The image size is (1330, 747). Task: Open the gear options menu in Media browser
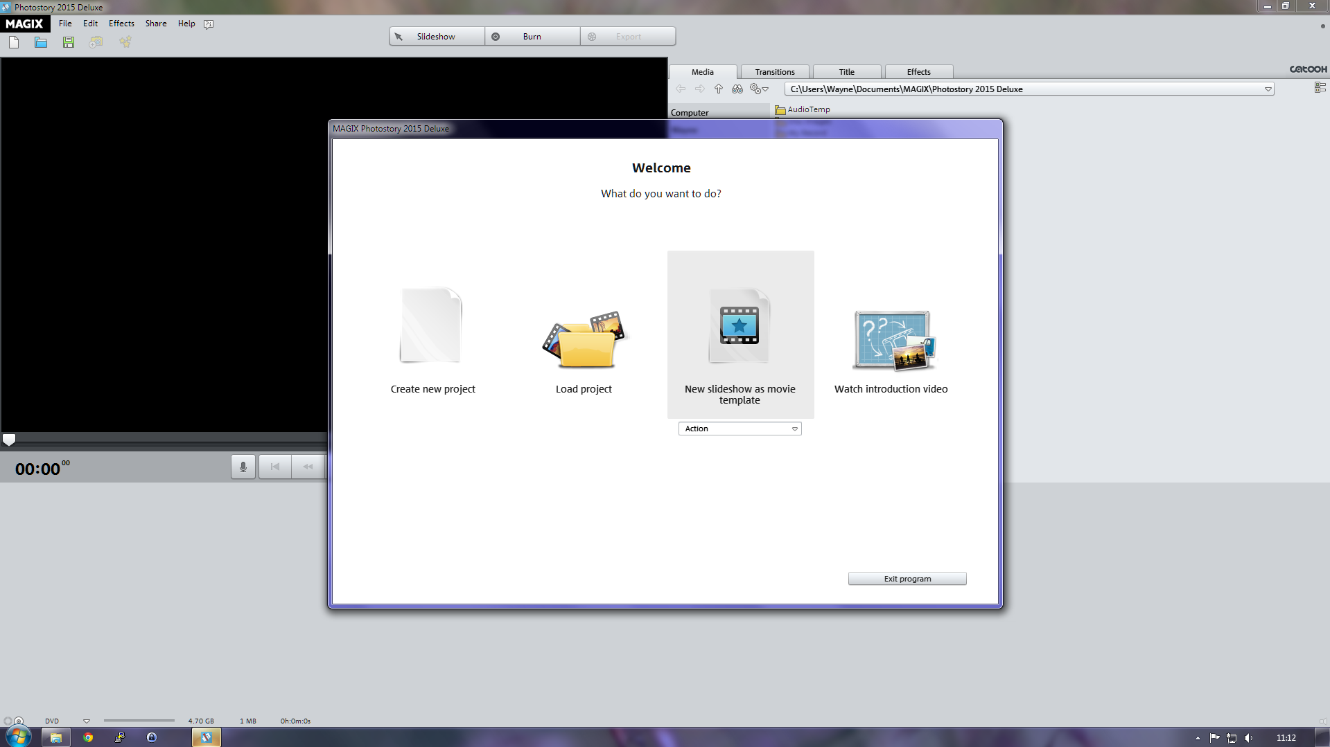click(759, 89)
